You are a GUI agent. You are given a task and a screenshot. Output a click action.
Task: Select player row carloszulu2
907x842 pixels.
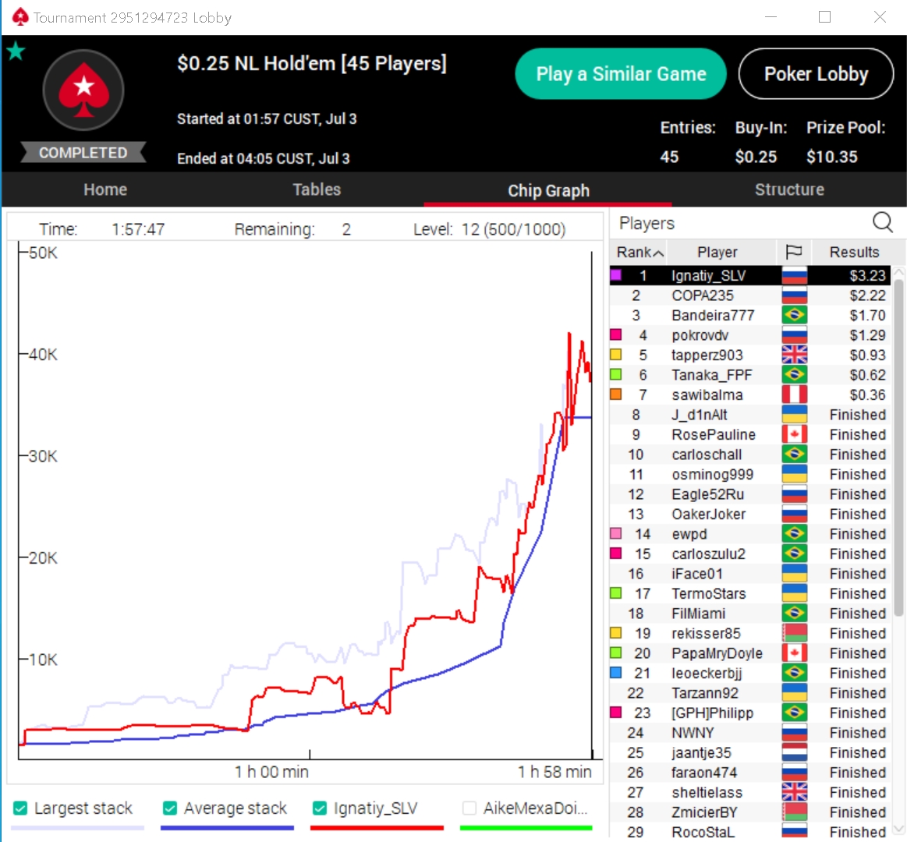(x=750, y=554)
